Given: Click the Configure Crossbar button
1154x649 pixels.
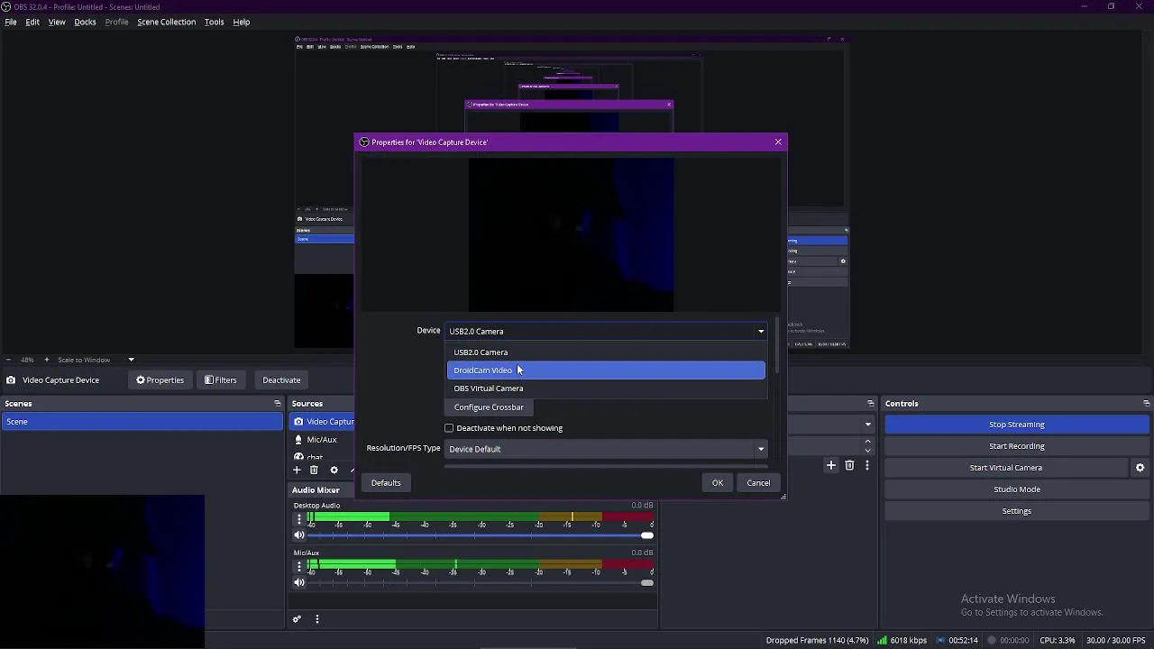Looking at the screenshot, I should pyautogui.click(x=489, y=407).
